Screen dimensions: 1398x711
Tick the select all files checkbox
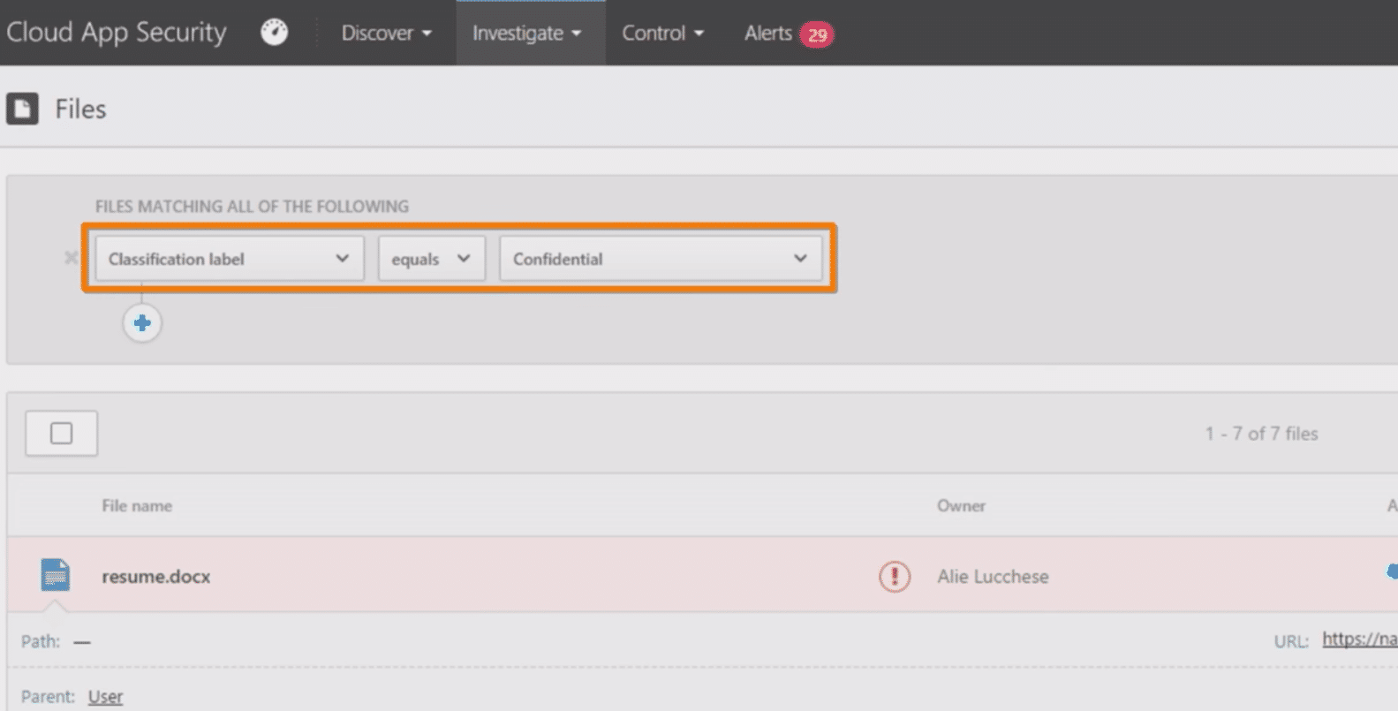[61, 433]
